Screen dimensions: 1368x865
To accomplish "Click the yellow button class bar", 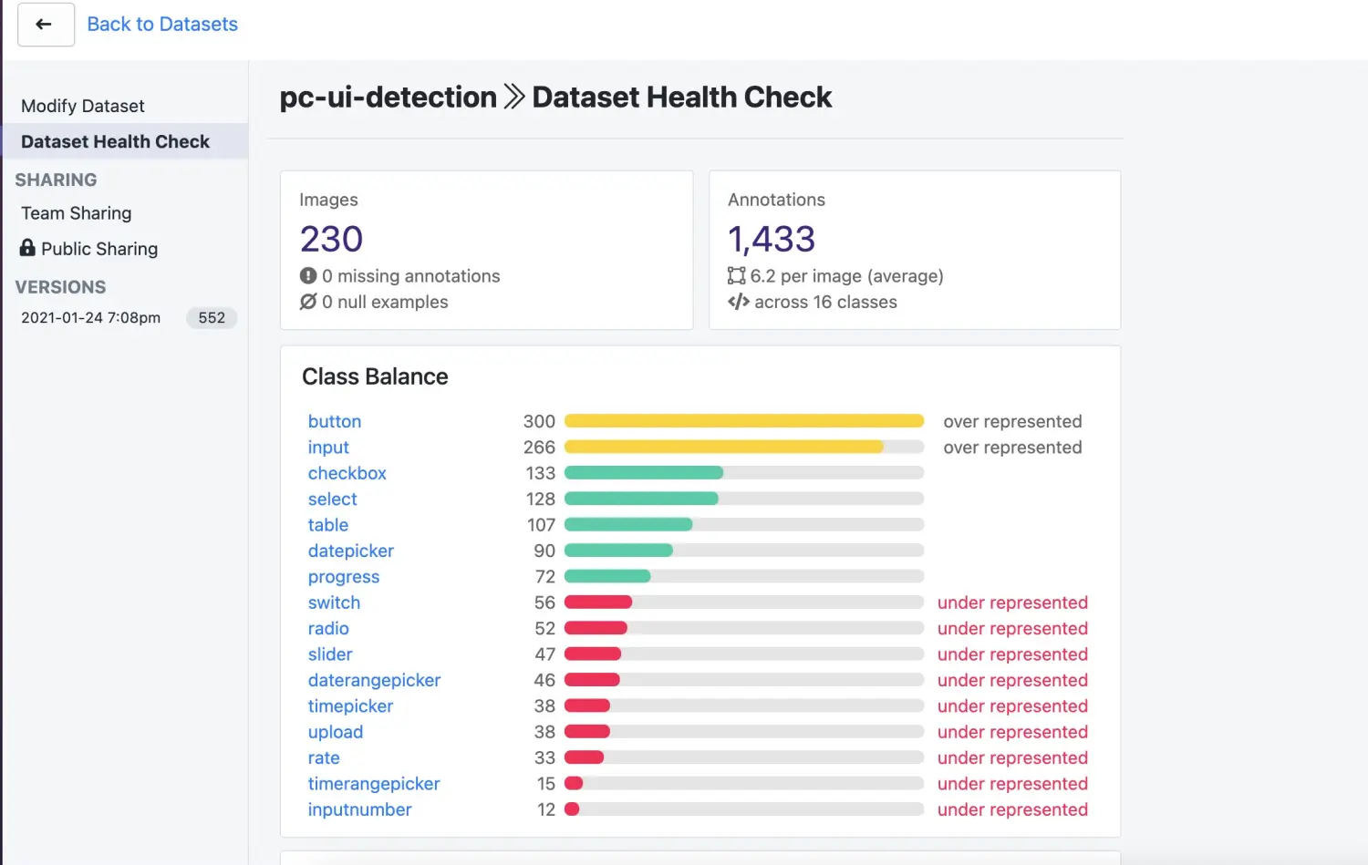I will pos(744,421).
